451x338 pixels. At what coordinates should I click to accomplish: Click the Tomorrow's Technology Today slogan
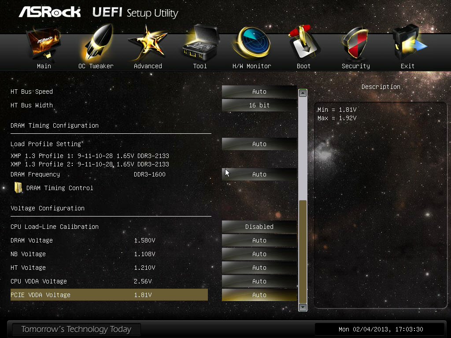point(76,329)
